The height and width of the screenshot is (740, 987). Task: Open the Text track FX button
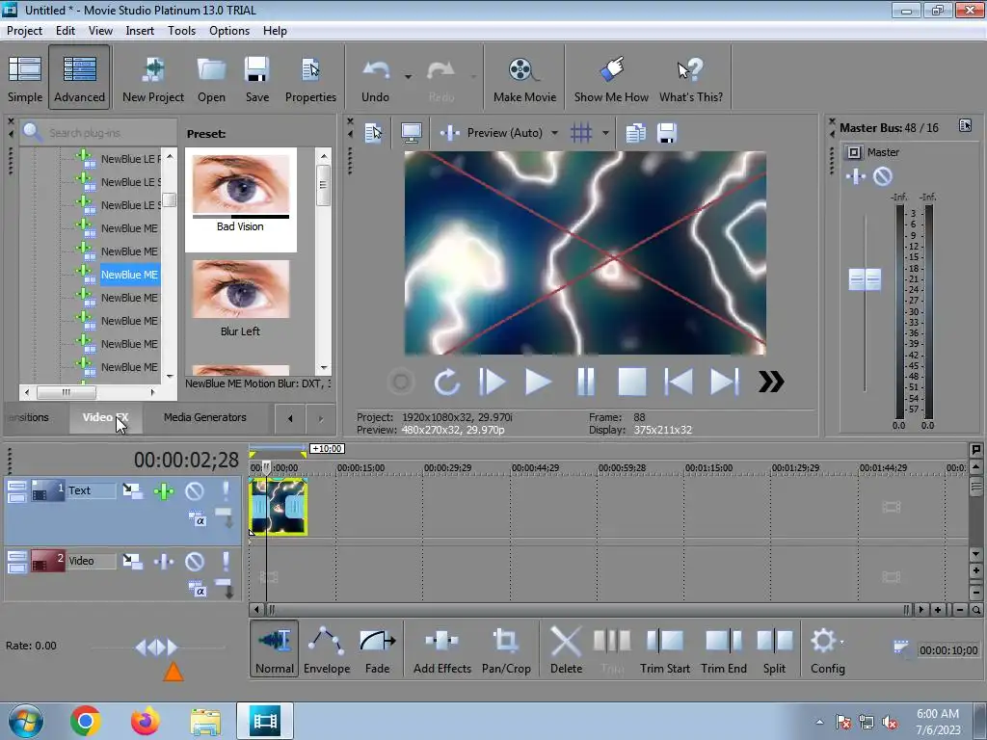[x=164, y=490]
